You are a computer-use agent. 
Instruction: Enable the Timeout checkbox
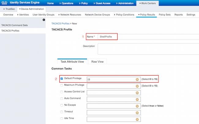click(62, 112)
